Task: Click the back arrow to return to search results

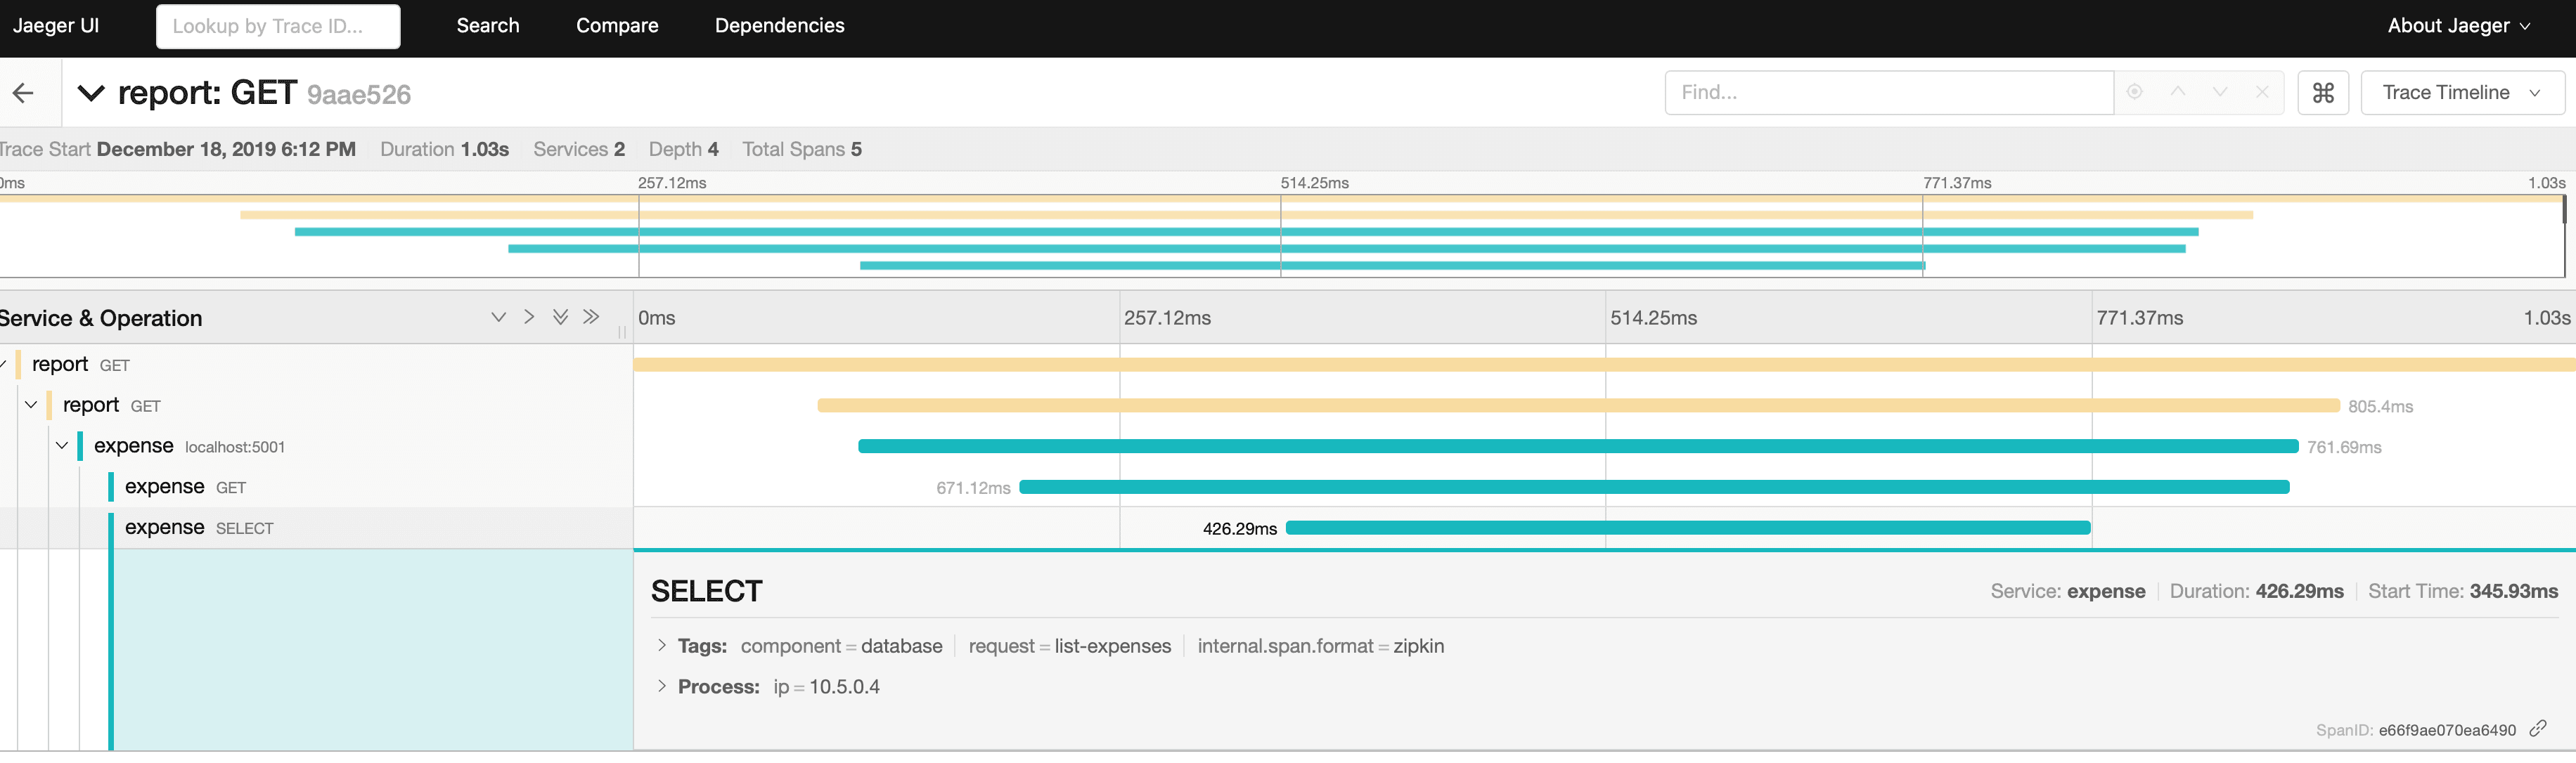Action: coord(23,92)
